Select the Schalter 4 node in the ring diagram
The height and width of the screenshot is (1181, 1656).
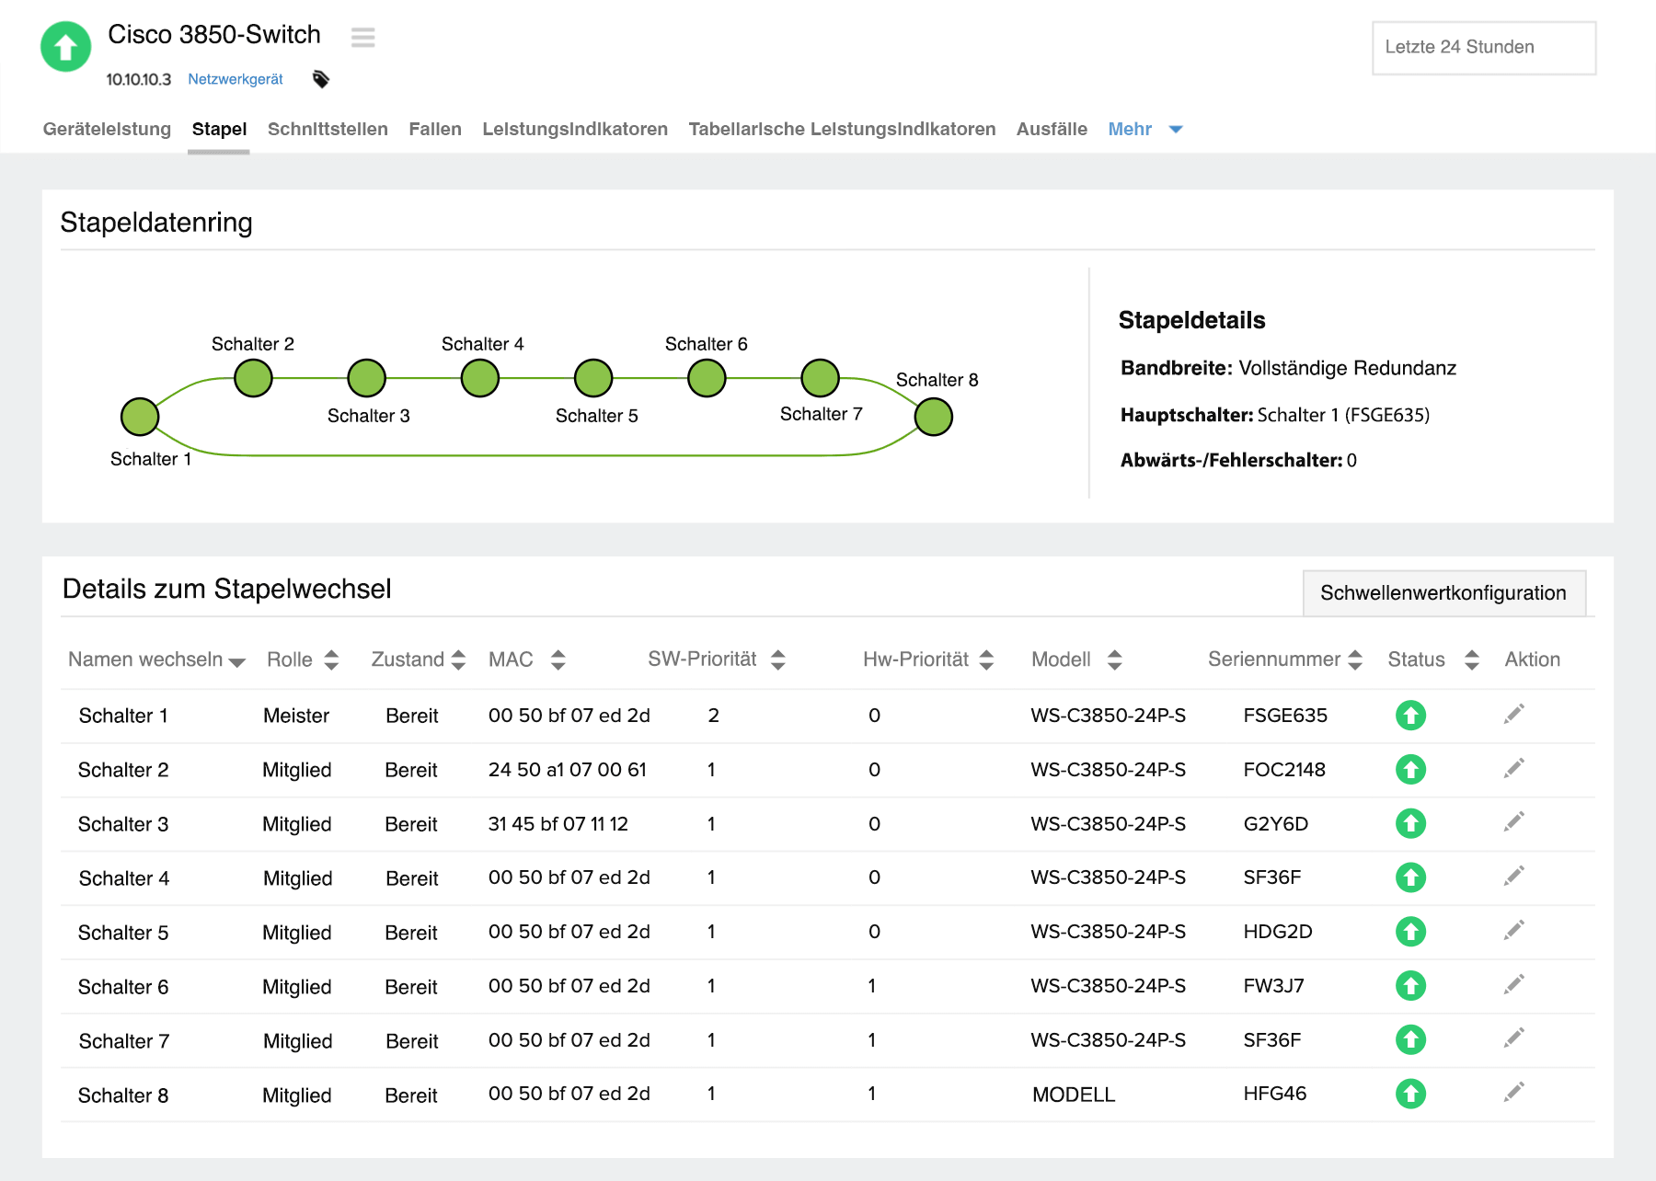coord(479,377)
